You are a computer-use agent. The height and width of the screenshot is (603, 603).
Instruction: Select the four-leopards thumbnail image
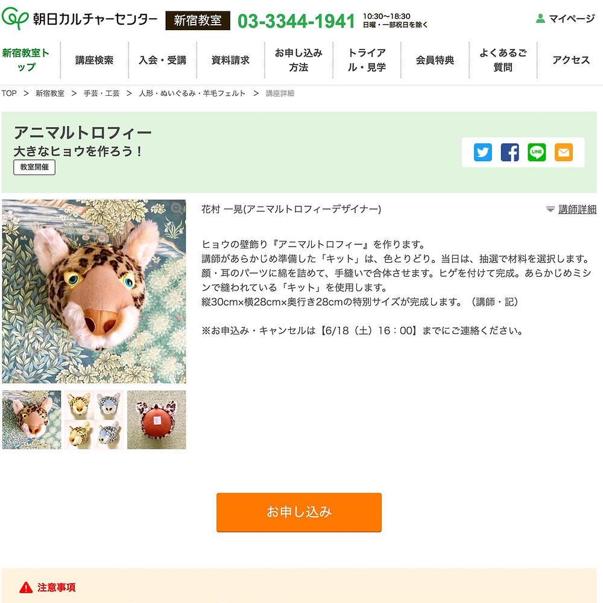94,420
